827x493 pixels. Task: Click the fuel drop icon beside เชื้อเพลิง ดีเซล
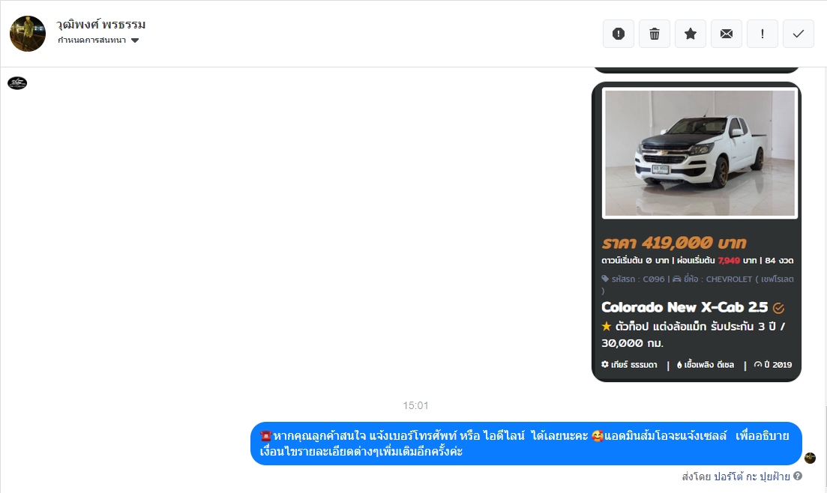pos(679,364)
